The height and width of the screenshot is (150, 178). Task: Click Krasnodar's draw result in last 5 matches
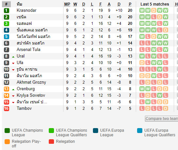click(x=154, y=10)
